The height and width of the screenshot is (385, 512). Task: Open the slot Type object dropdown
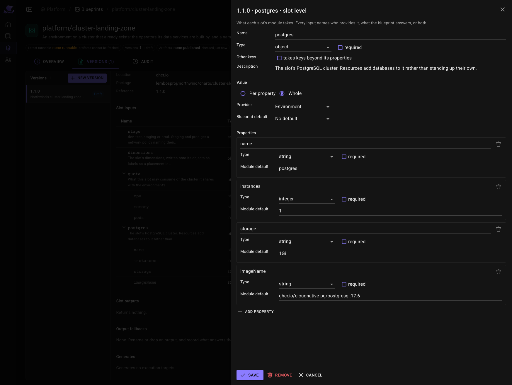click(303, 47)
